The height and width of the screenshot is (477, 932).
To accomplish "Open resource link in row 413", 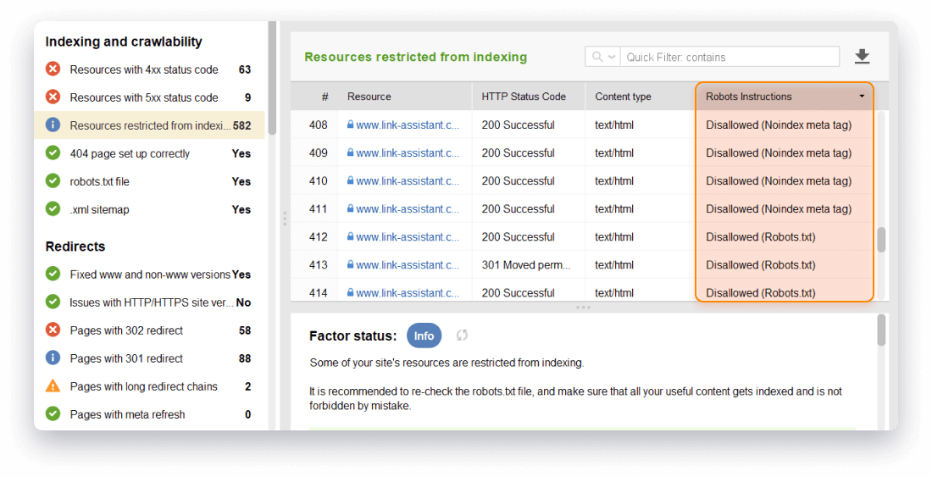I will [x=408, y=264].
